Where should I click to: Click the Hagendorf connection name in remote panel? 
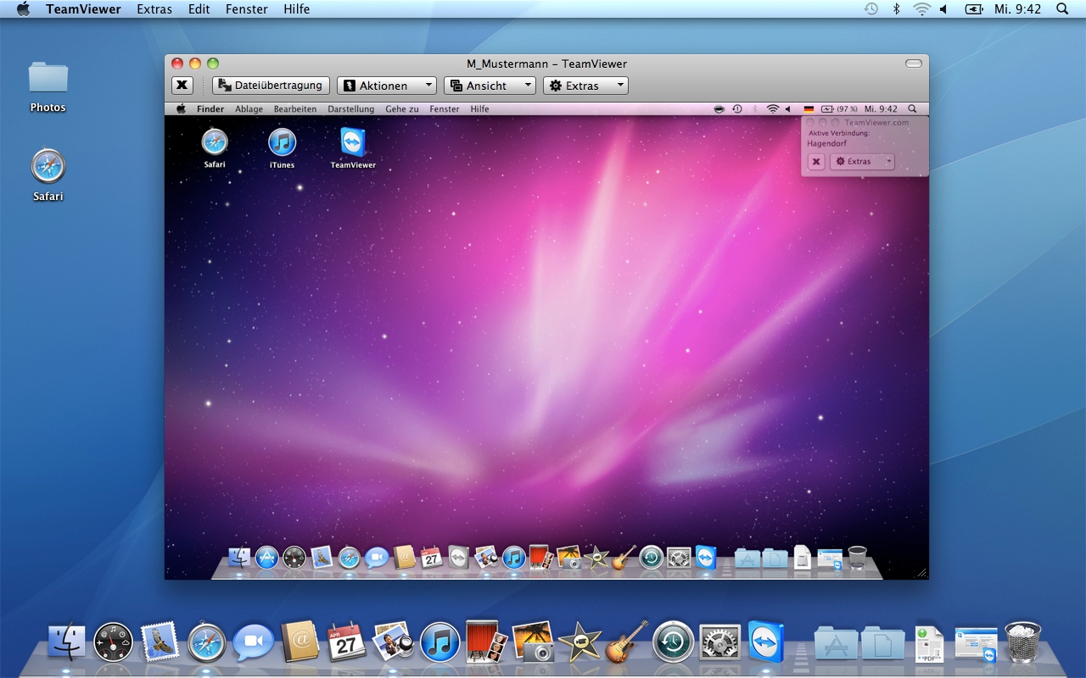(827, 143)
